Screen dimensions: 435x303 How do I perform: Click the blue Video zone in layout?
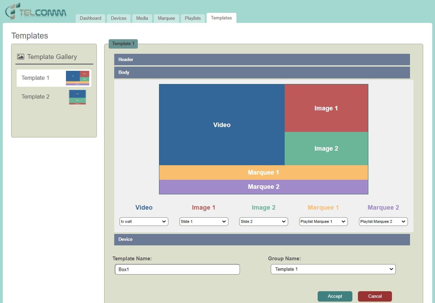coord(222,125)
